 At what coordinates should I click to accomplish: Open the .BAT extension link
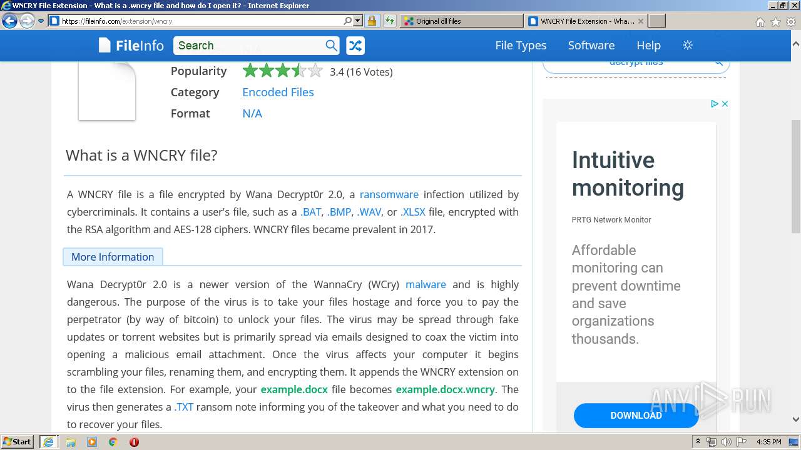pyautogui.click(x=311, y=212)
